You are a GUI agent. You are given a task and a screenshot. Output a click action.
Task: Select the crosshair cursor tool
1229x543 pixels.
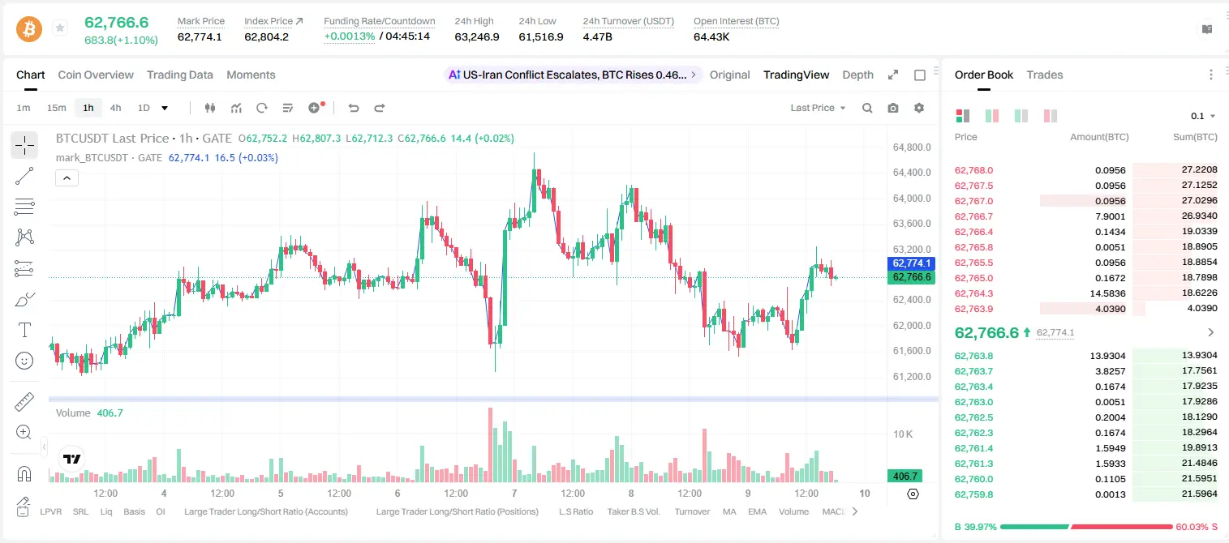point(24,145)
